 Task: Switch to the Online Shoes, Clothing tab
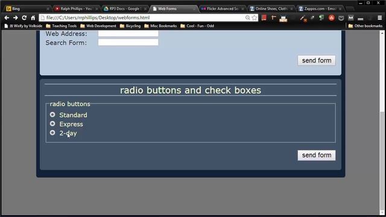point(271,8)
